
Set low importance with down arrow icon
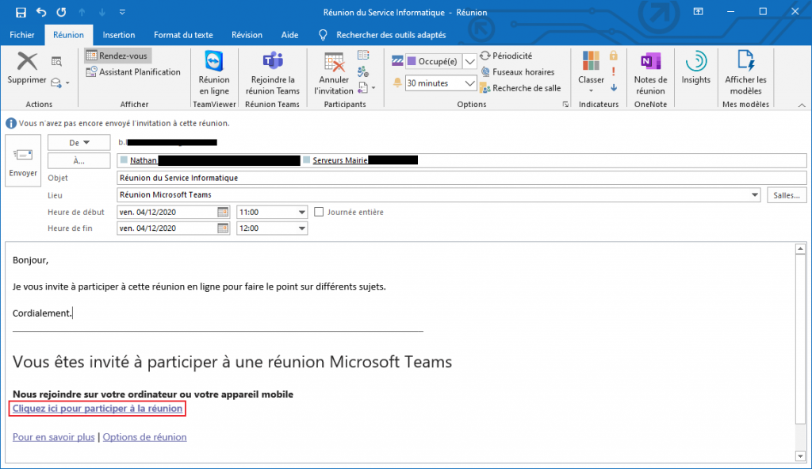(x=614, y=87)
